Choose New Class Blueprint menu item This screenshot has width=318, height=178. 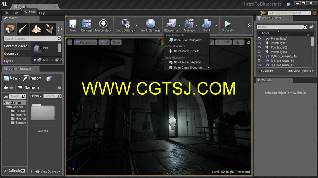[x=186, y=62]
